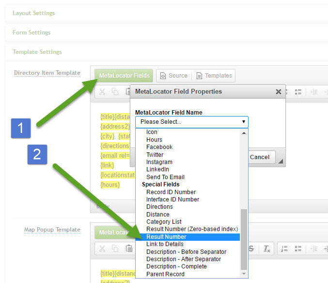Choose Send To Email option

[x=165, y=177]
